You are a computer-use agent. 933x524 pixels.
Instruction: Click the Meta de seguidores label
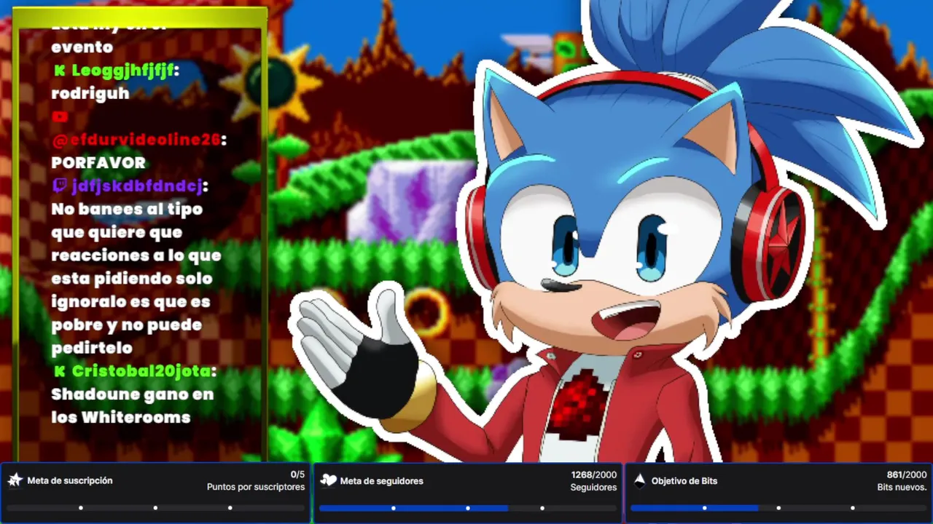381,480
